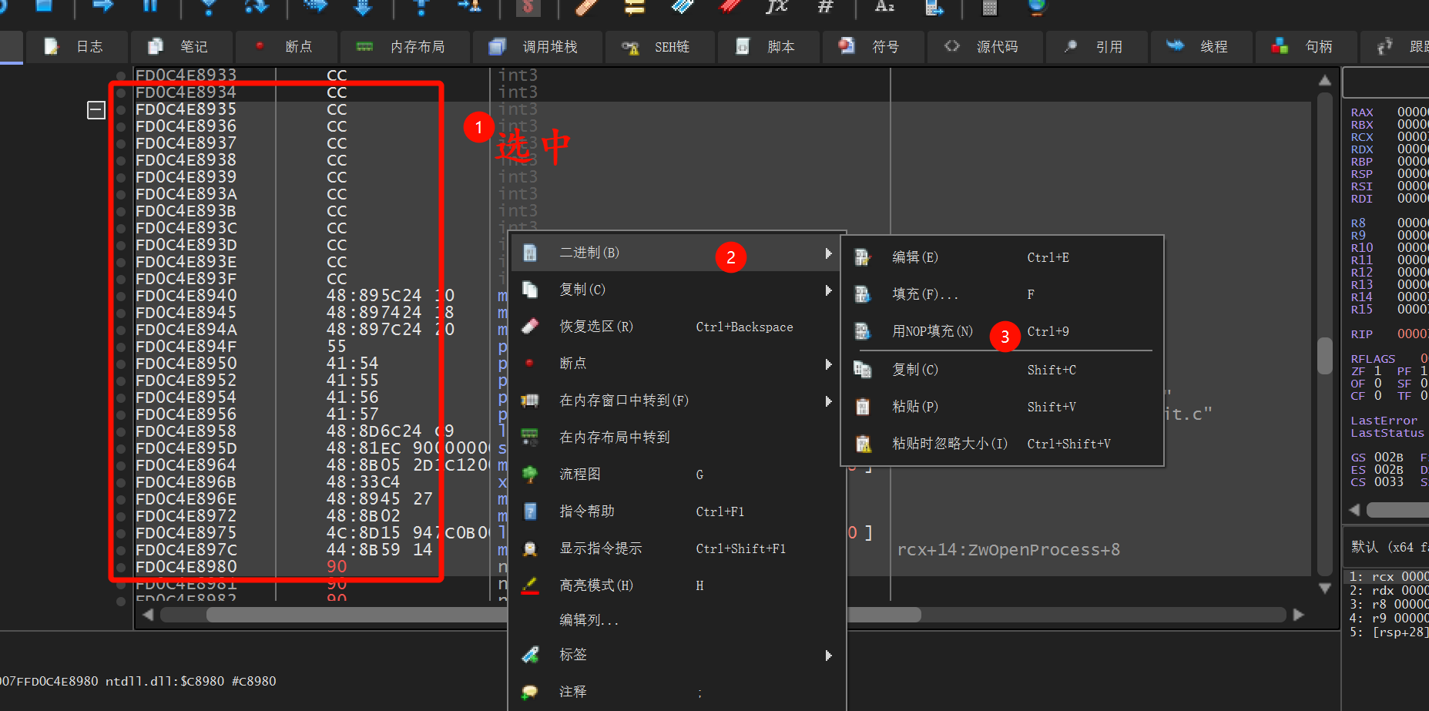This screenshot has width=1429, height=711.
Task: Toggle breakpoint dot at FD0C4E8958
Action: (121, 431)
